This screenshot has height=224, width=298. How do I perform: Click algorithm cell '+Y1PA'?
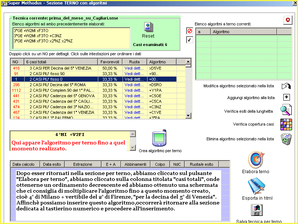tap(155, 90)
